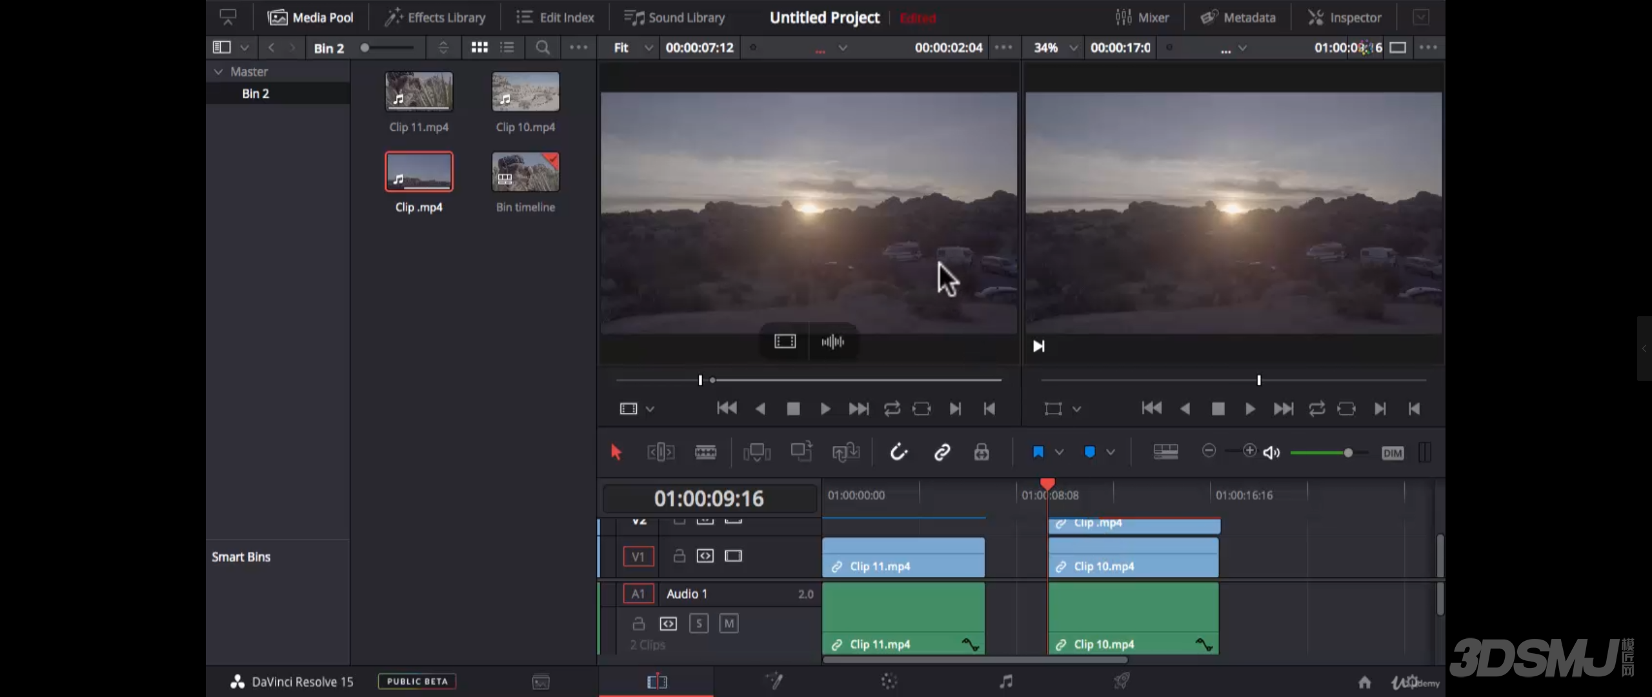
Task: Zoom out timeline with minus button
Action: pos(1209,451)
